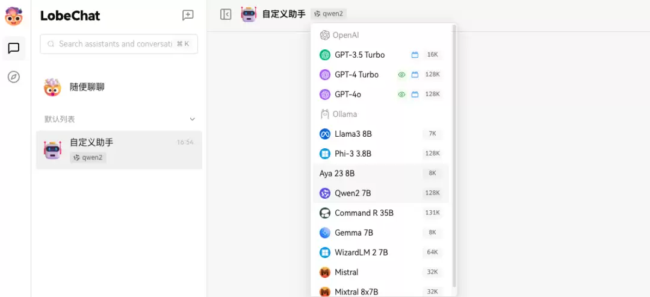Click the robot avatar in chat header
This screenshot has width=650, height=297.
coord(249,14)
